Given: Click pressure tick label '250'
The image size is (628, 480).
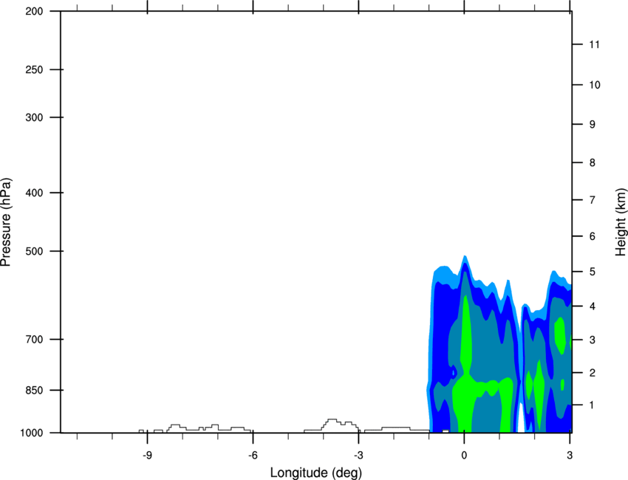Looking at the screenshot, I should click(x=34, y=69).
